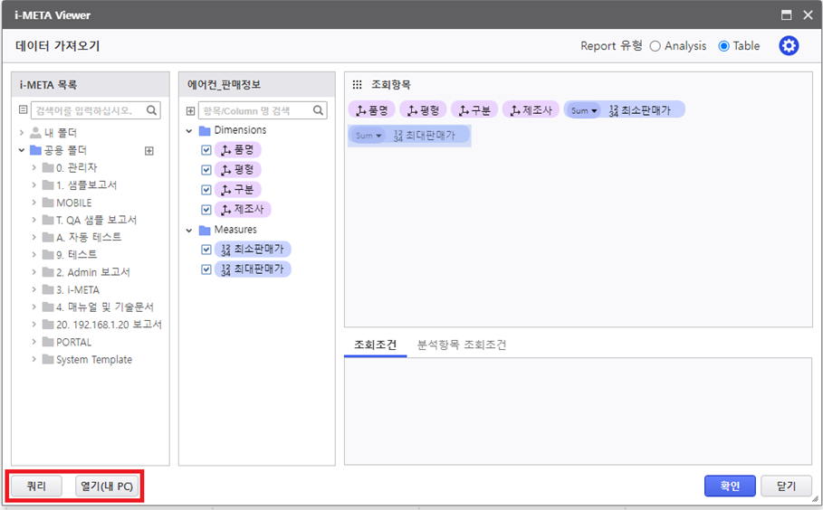Click the 쿼리 button
The height and width of the screenshot is (510, 823).
click(36, 486)
